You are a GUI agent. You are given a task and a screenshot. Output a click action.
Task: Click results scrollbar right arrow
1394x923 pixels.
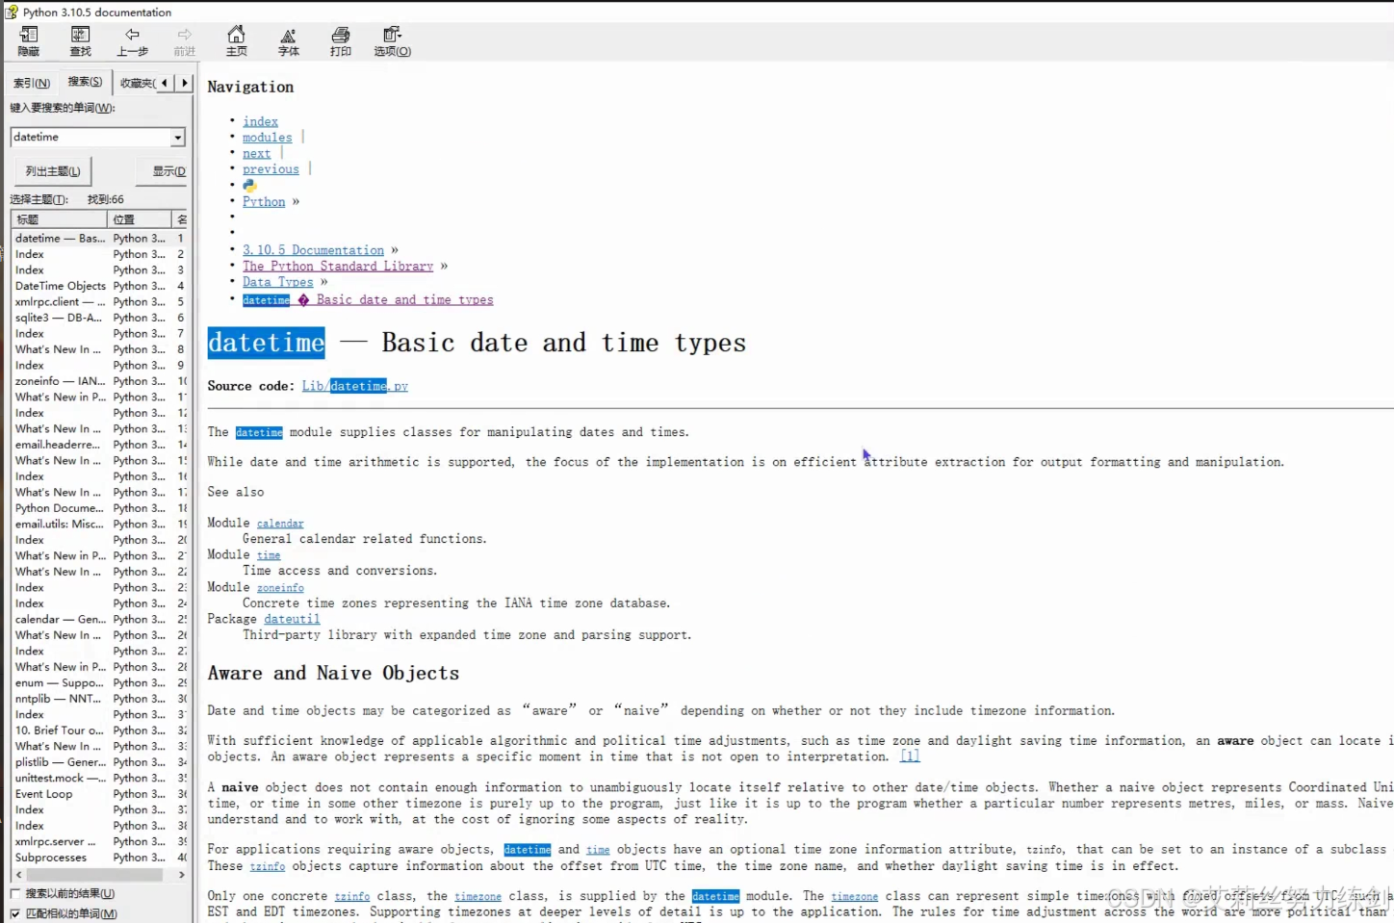(181, 875)
